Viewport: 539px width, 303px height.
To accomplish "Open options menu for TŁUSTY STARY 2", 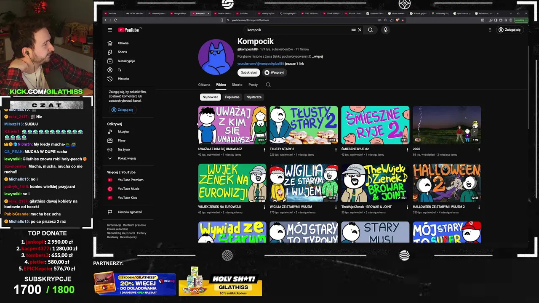I will click(336, 149).
